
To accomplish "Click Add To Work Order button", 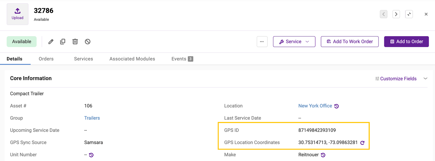I will click(350, 42).
